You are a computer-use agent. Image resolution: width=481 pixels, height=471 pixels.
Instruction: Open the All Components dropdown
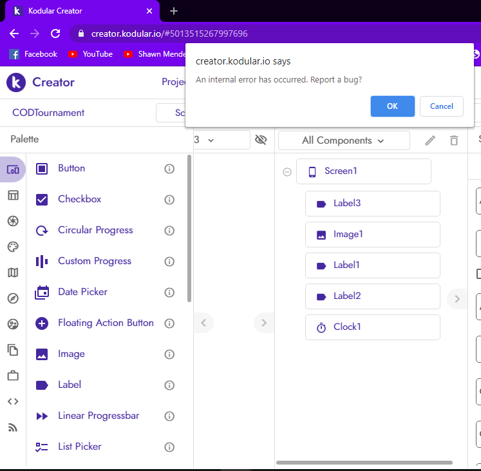pos(343,140)
